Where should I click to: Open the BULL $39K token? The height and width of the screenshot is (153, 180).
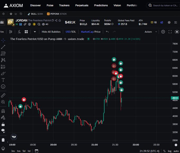click(35, 14)
